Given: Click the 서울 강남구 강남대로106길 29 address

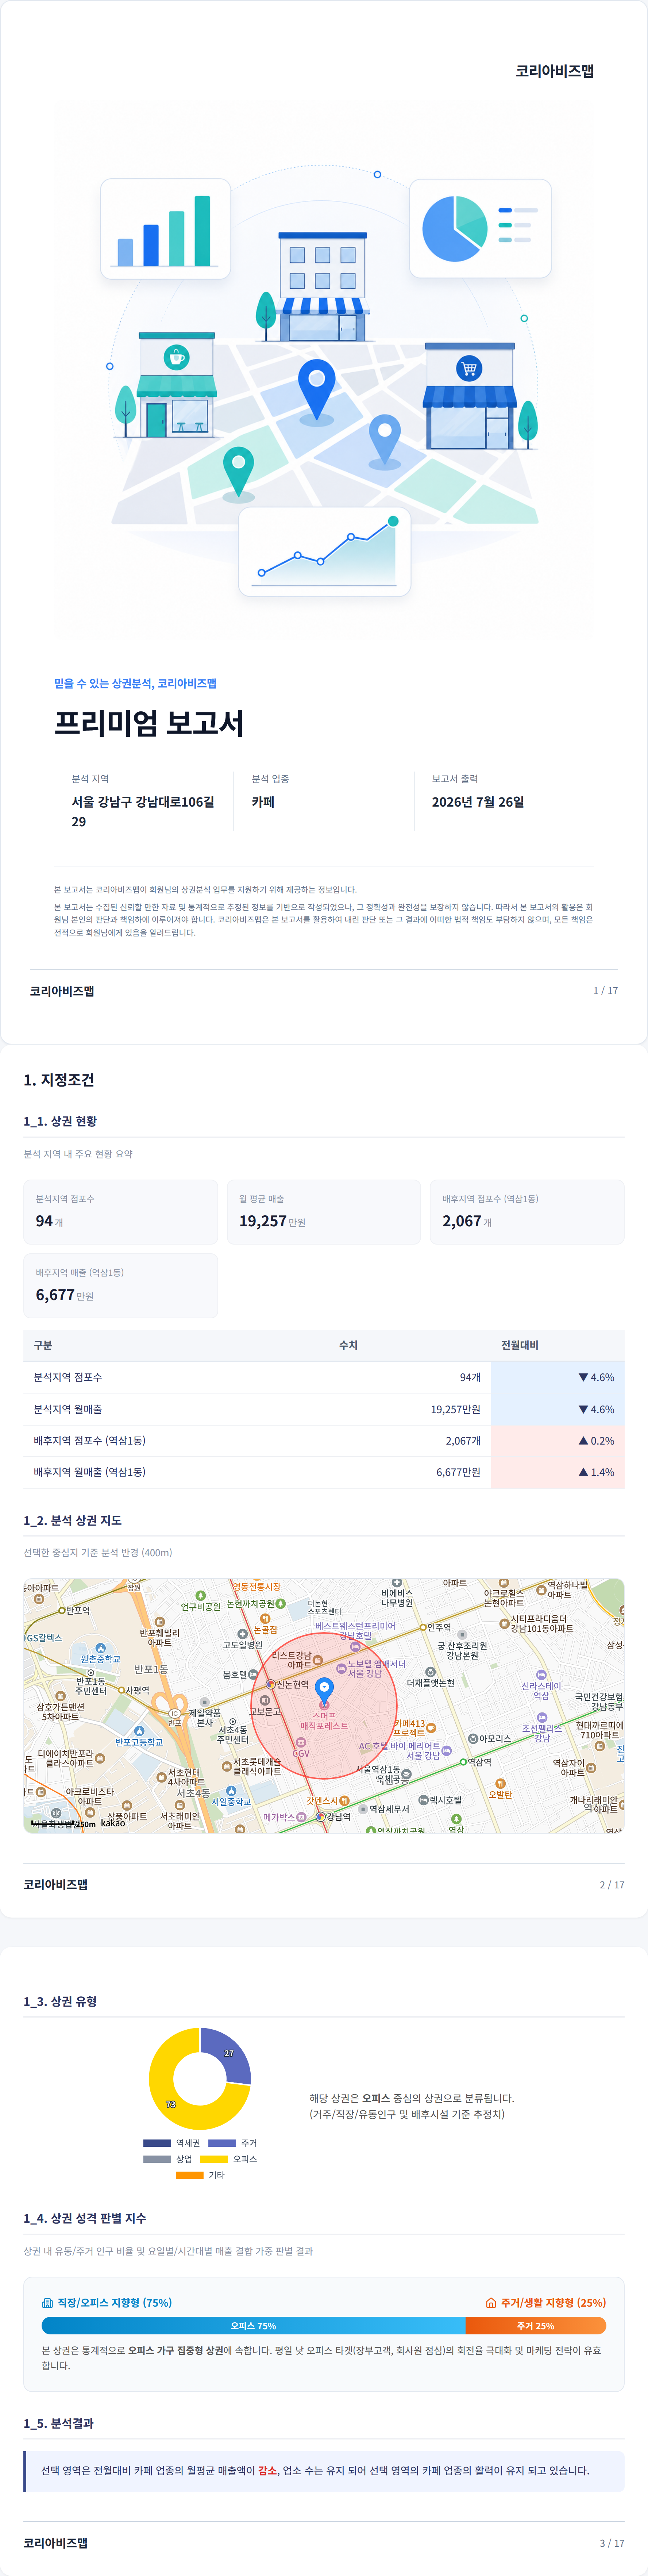Looking at the screenshot, I should (143, 812).
